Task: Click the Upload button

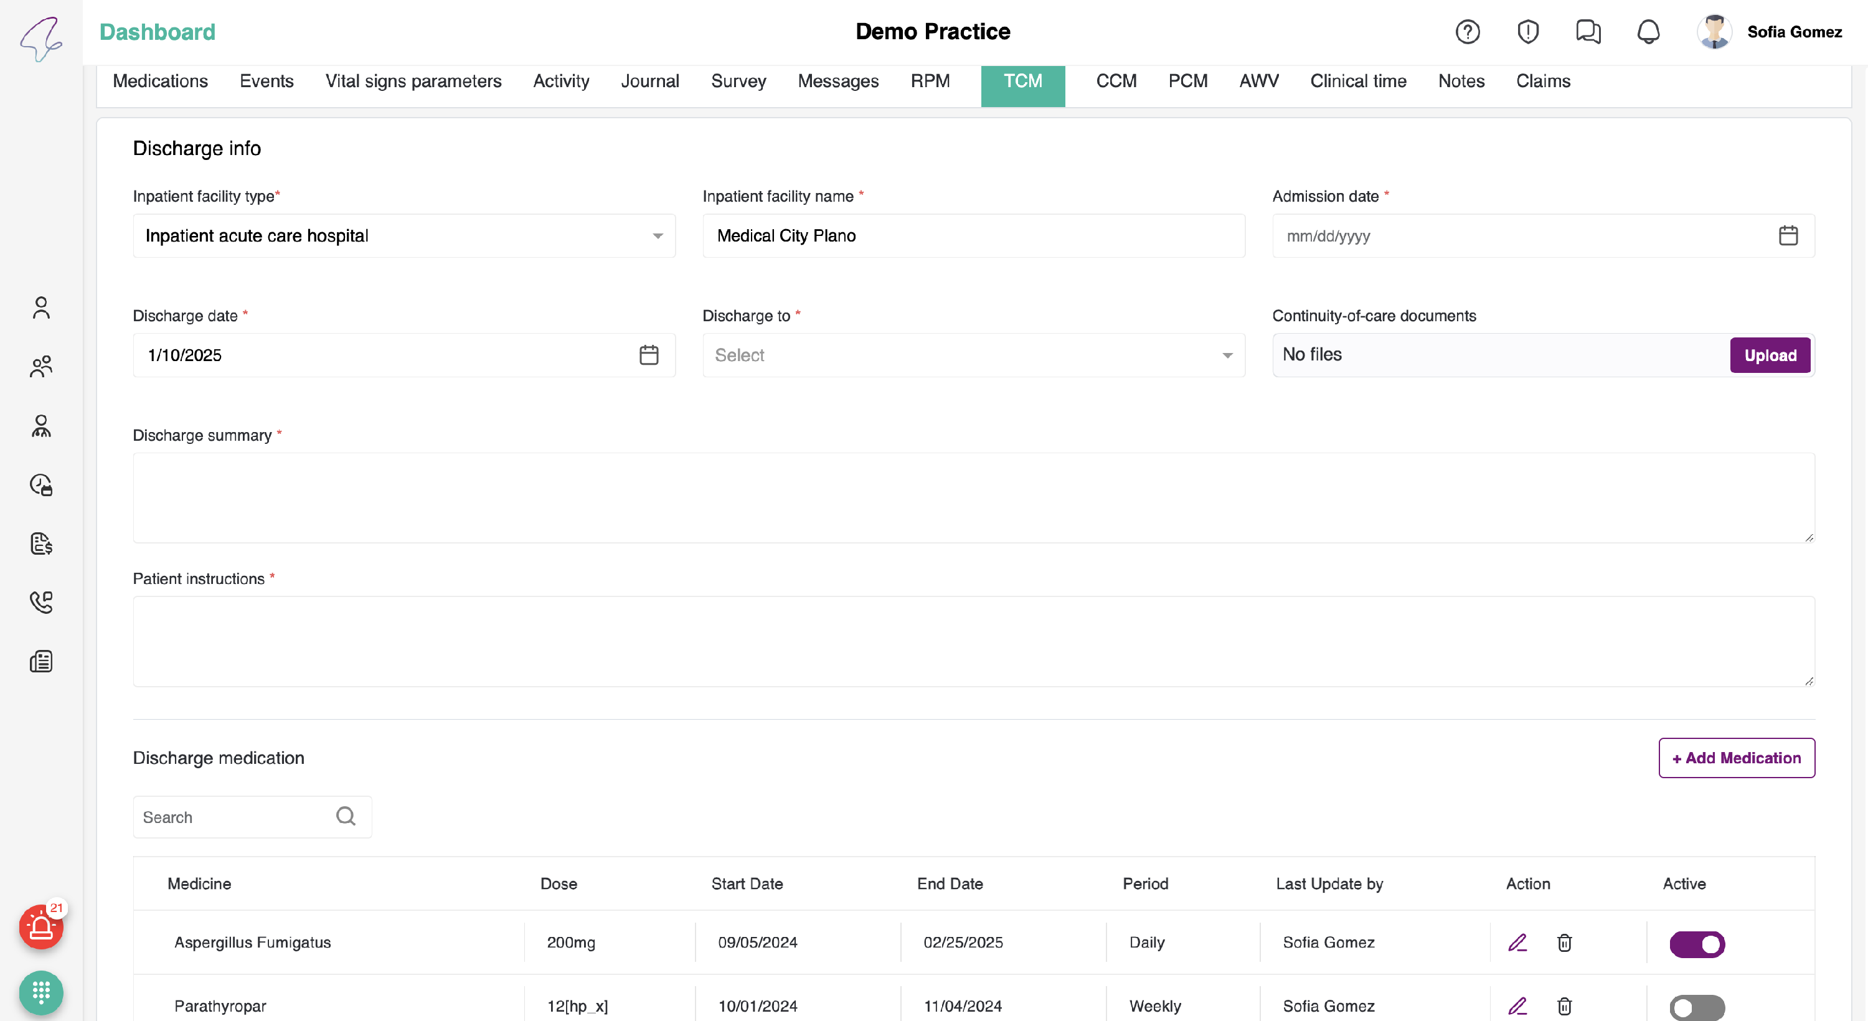Action: click(x=1770, y=355)
